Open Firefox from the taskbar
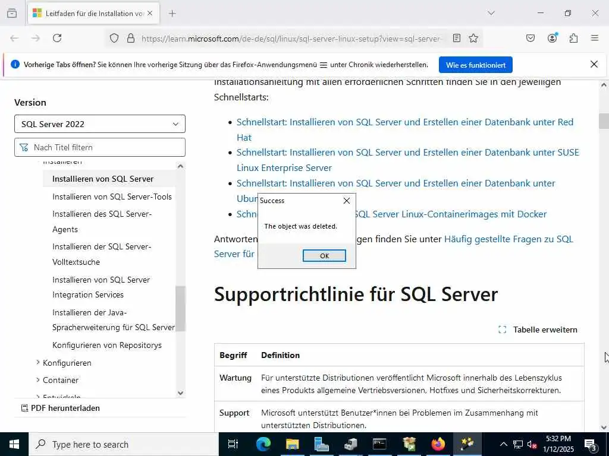609x456 pixels. 438,444
